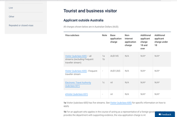Click Additional applicant charge 18 and over header
Image resolution: width=177 pixels, height=117 pixels.
point(146,42)
